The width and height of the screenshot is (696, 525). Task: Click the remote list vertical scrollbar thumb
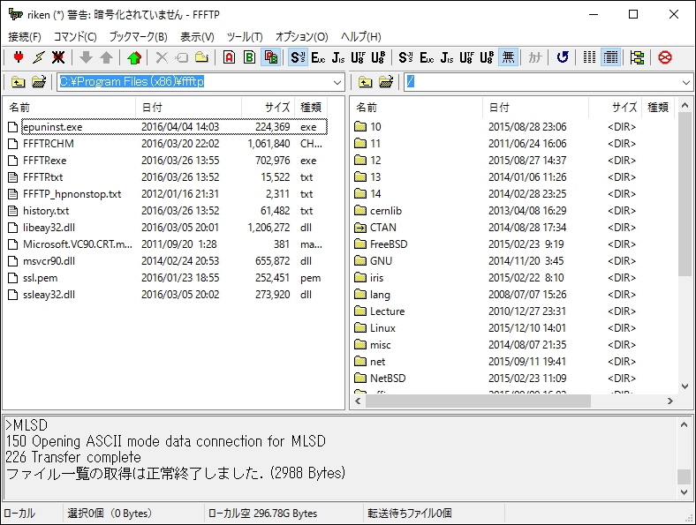click(685, 194)
